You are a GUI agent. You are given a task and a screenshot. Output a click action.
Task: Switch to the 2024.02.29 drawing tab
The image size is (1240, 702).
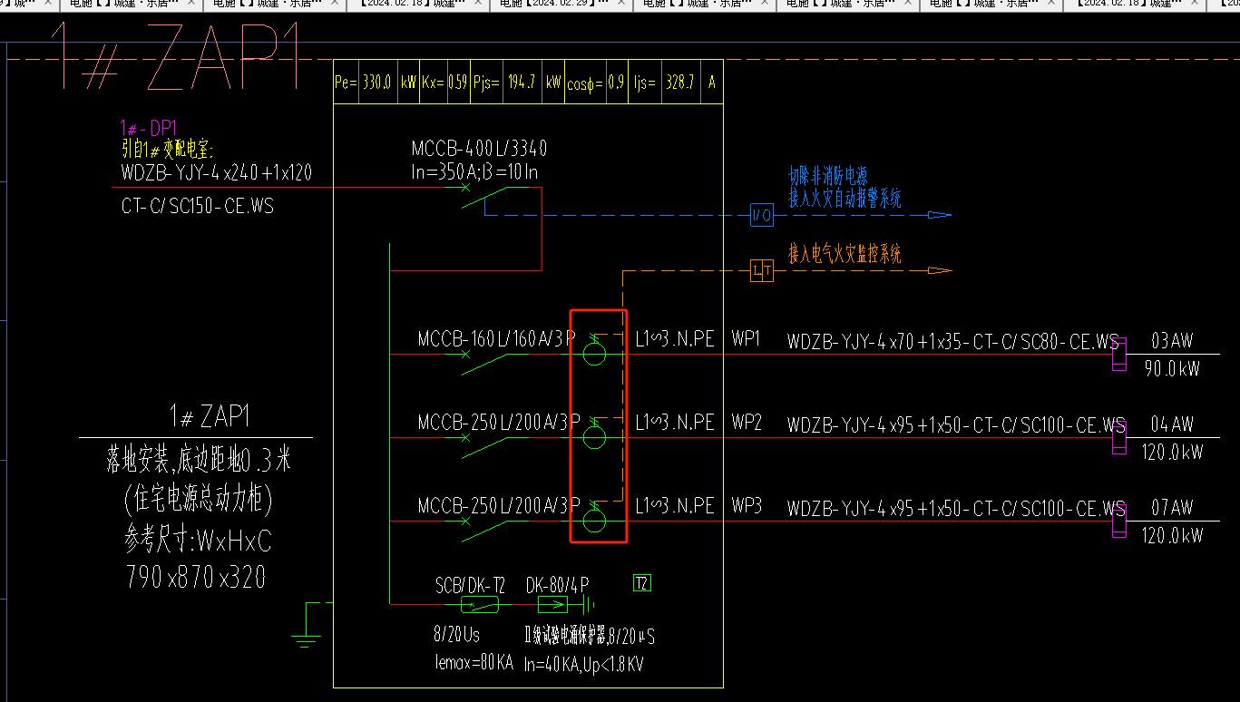pos(561,5)
